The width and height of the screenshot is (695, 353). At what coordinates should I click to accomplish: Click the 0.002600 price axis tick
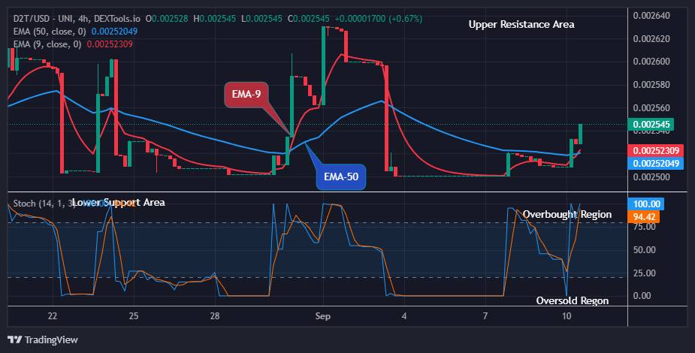click(x=651, y=62)
